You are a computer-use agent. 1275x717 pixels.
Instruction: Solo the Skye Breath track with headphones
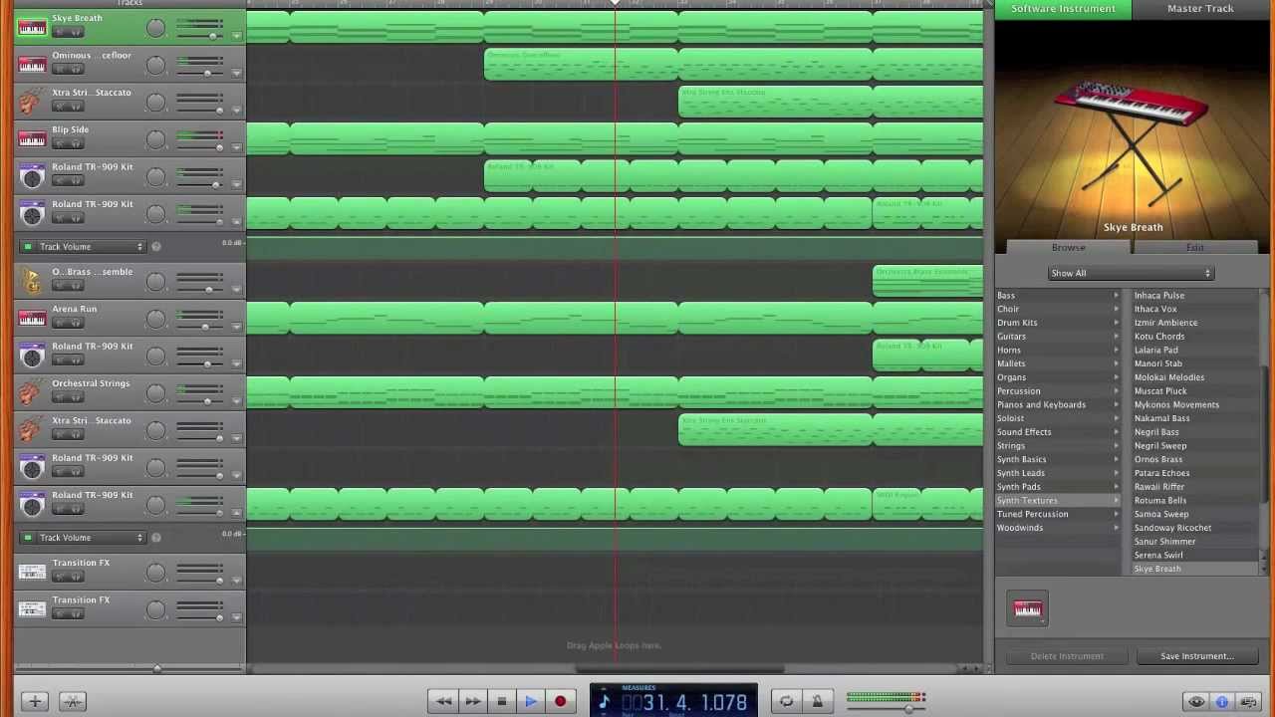tap(76, 32)
